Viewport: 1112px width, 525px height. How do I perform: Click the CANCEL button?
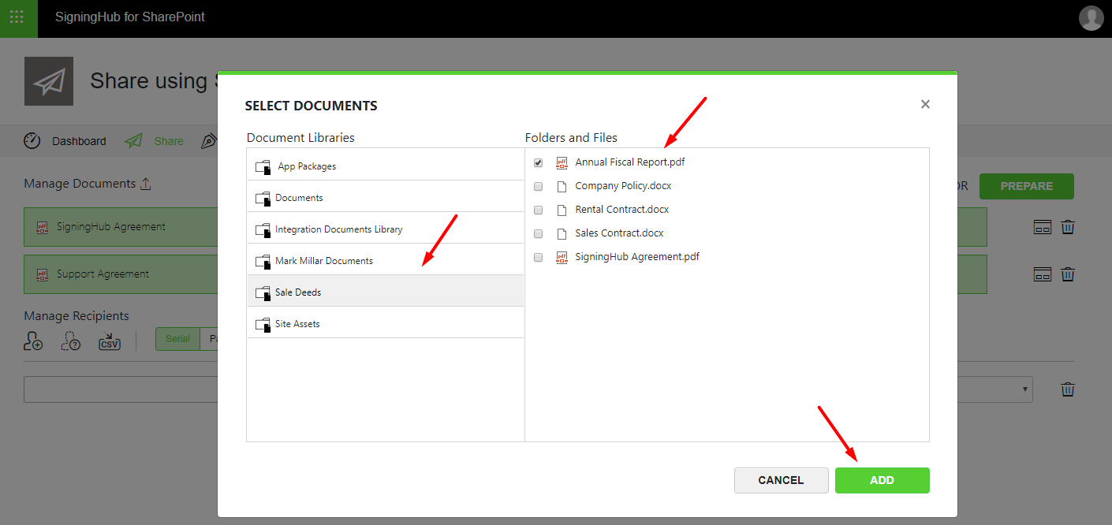coord(781,480)
